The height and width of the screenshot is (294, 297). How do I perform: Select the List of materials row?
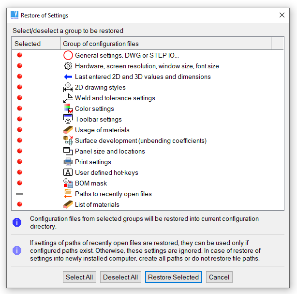click(x=97, y=204)
